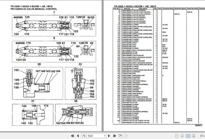Click the callout number 8 above the second diagram

coord(54,38)
